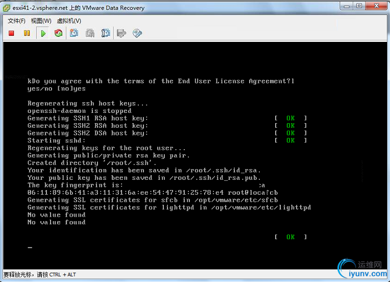
Task: Close the VMware Data Recovery console window
Action: point(377,6)
